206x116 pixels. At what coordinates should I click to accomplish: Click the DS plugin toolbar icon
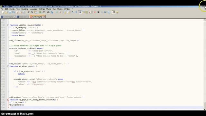114,12
